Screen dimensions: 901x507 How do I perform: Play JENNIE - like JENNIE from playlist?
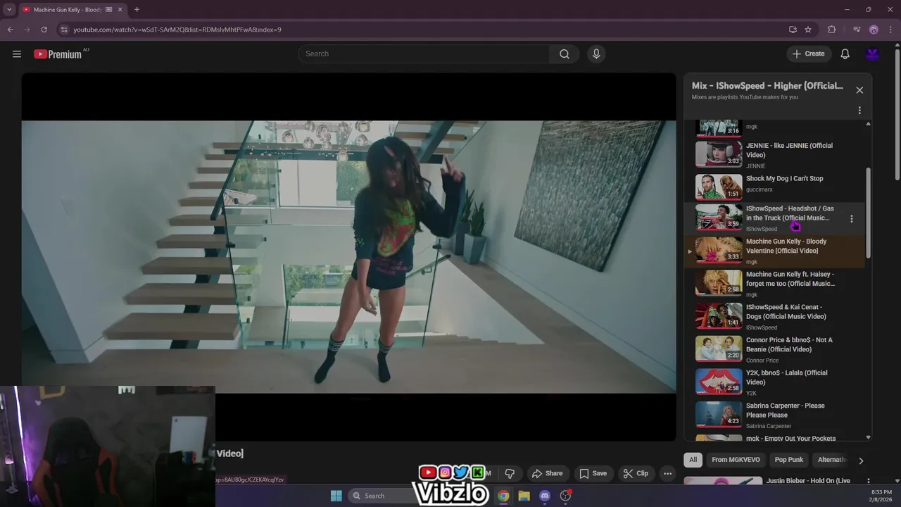(x=774, y=154)
